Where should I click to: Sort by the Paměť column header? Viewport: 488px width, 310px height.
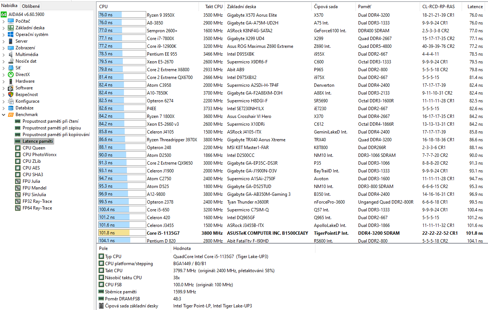(x=388, y=7)
